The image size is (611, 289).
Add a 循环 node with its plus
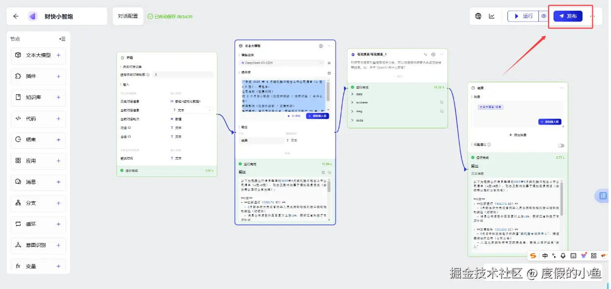click(x=58, y=224)
